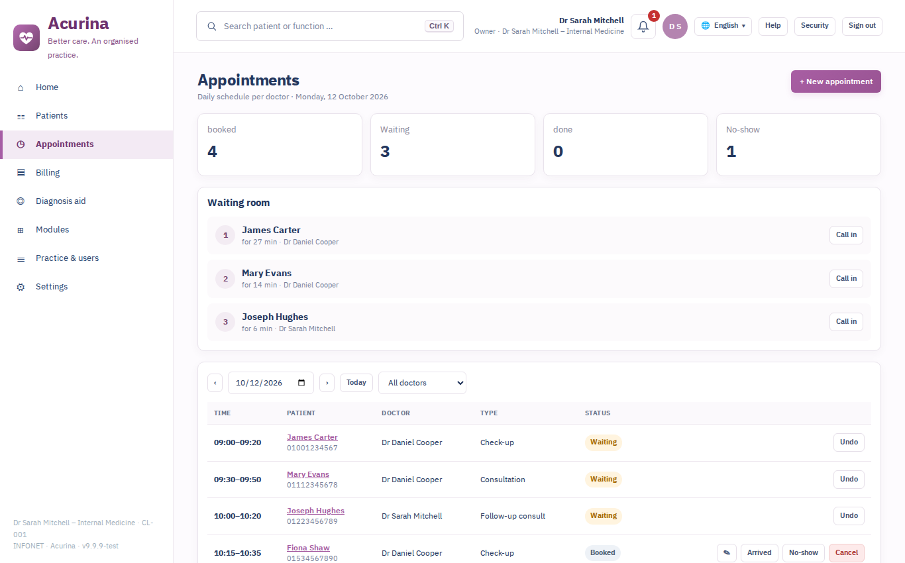Open the DS user avatar
Screen dimensions: 905x563
click(x=675, y=26)
